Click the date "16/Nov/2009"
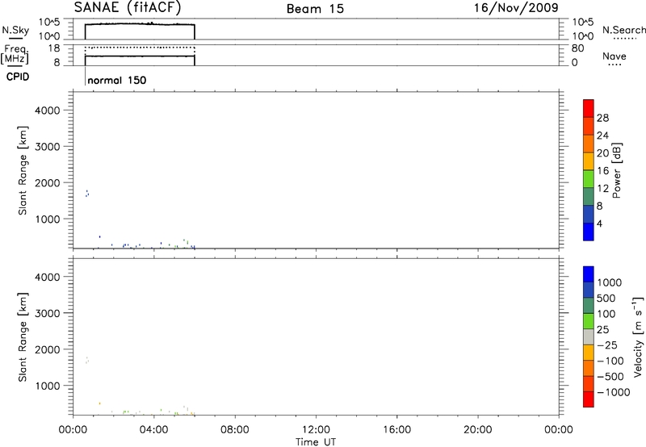 click(516, 7)
